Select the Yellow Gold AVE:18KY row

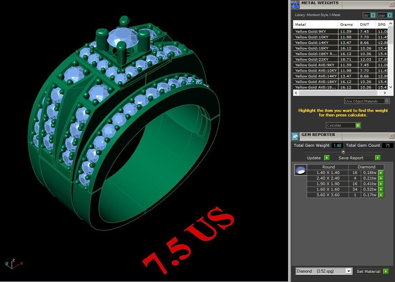point(340,82)
